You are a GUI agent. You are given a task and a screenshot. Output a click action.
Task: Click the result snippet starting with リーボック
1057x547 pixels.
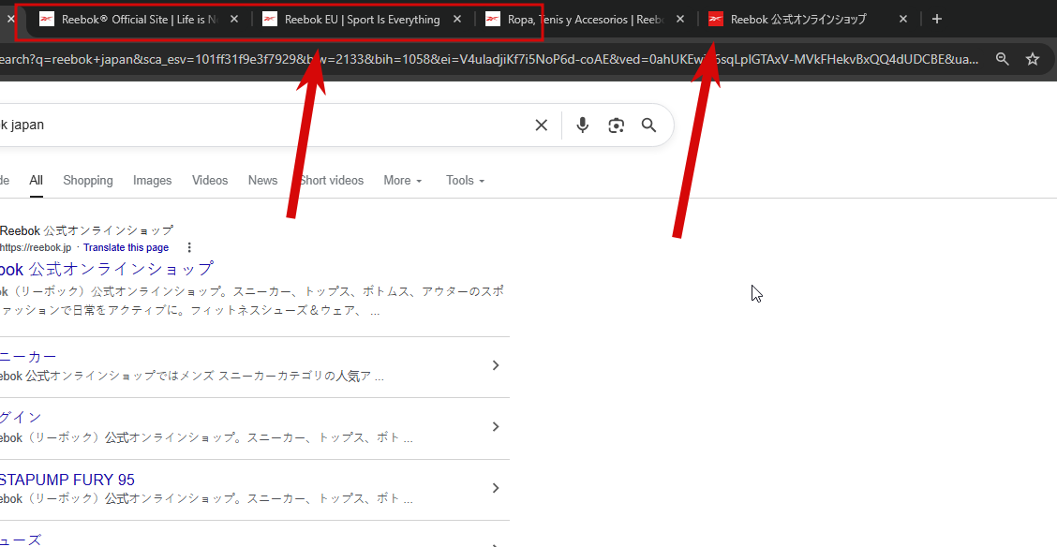click(x=251, y=302)
